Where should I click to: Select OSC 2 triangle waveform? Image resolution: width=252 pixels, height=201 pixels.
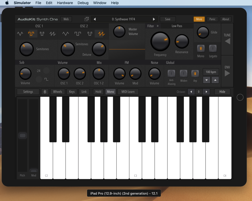tap(66, 34)
